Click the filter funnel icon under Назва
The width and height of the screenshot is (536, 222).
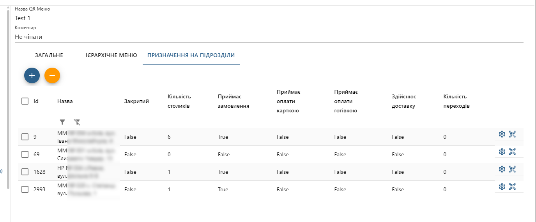62,122
